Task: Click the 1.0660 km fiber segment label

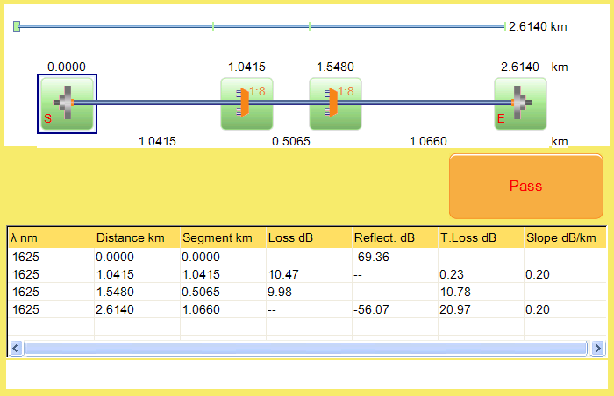Action: point(428,141)
